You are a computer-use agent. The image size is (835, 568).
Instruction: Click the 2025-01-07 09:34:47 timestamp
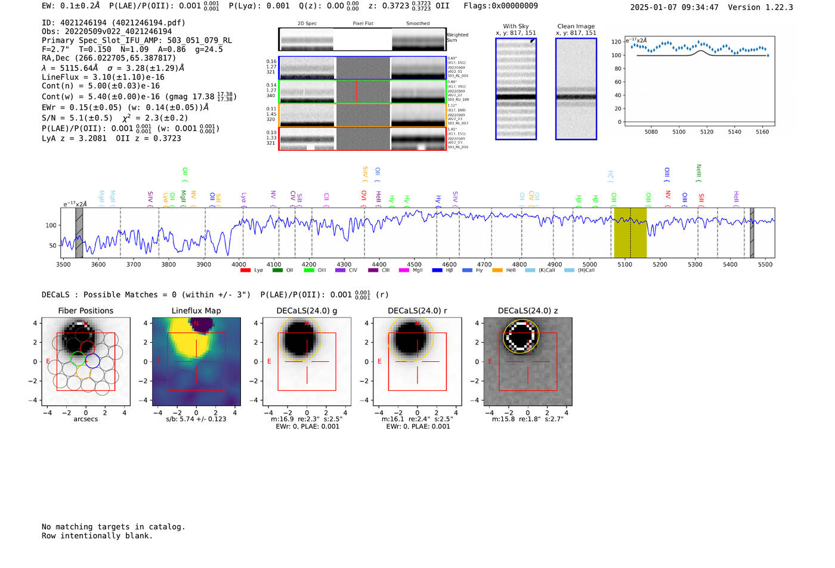click(675, 8)
